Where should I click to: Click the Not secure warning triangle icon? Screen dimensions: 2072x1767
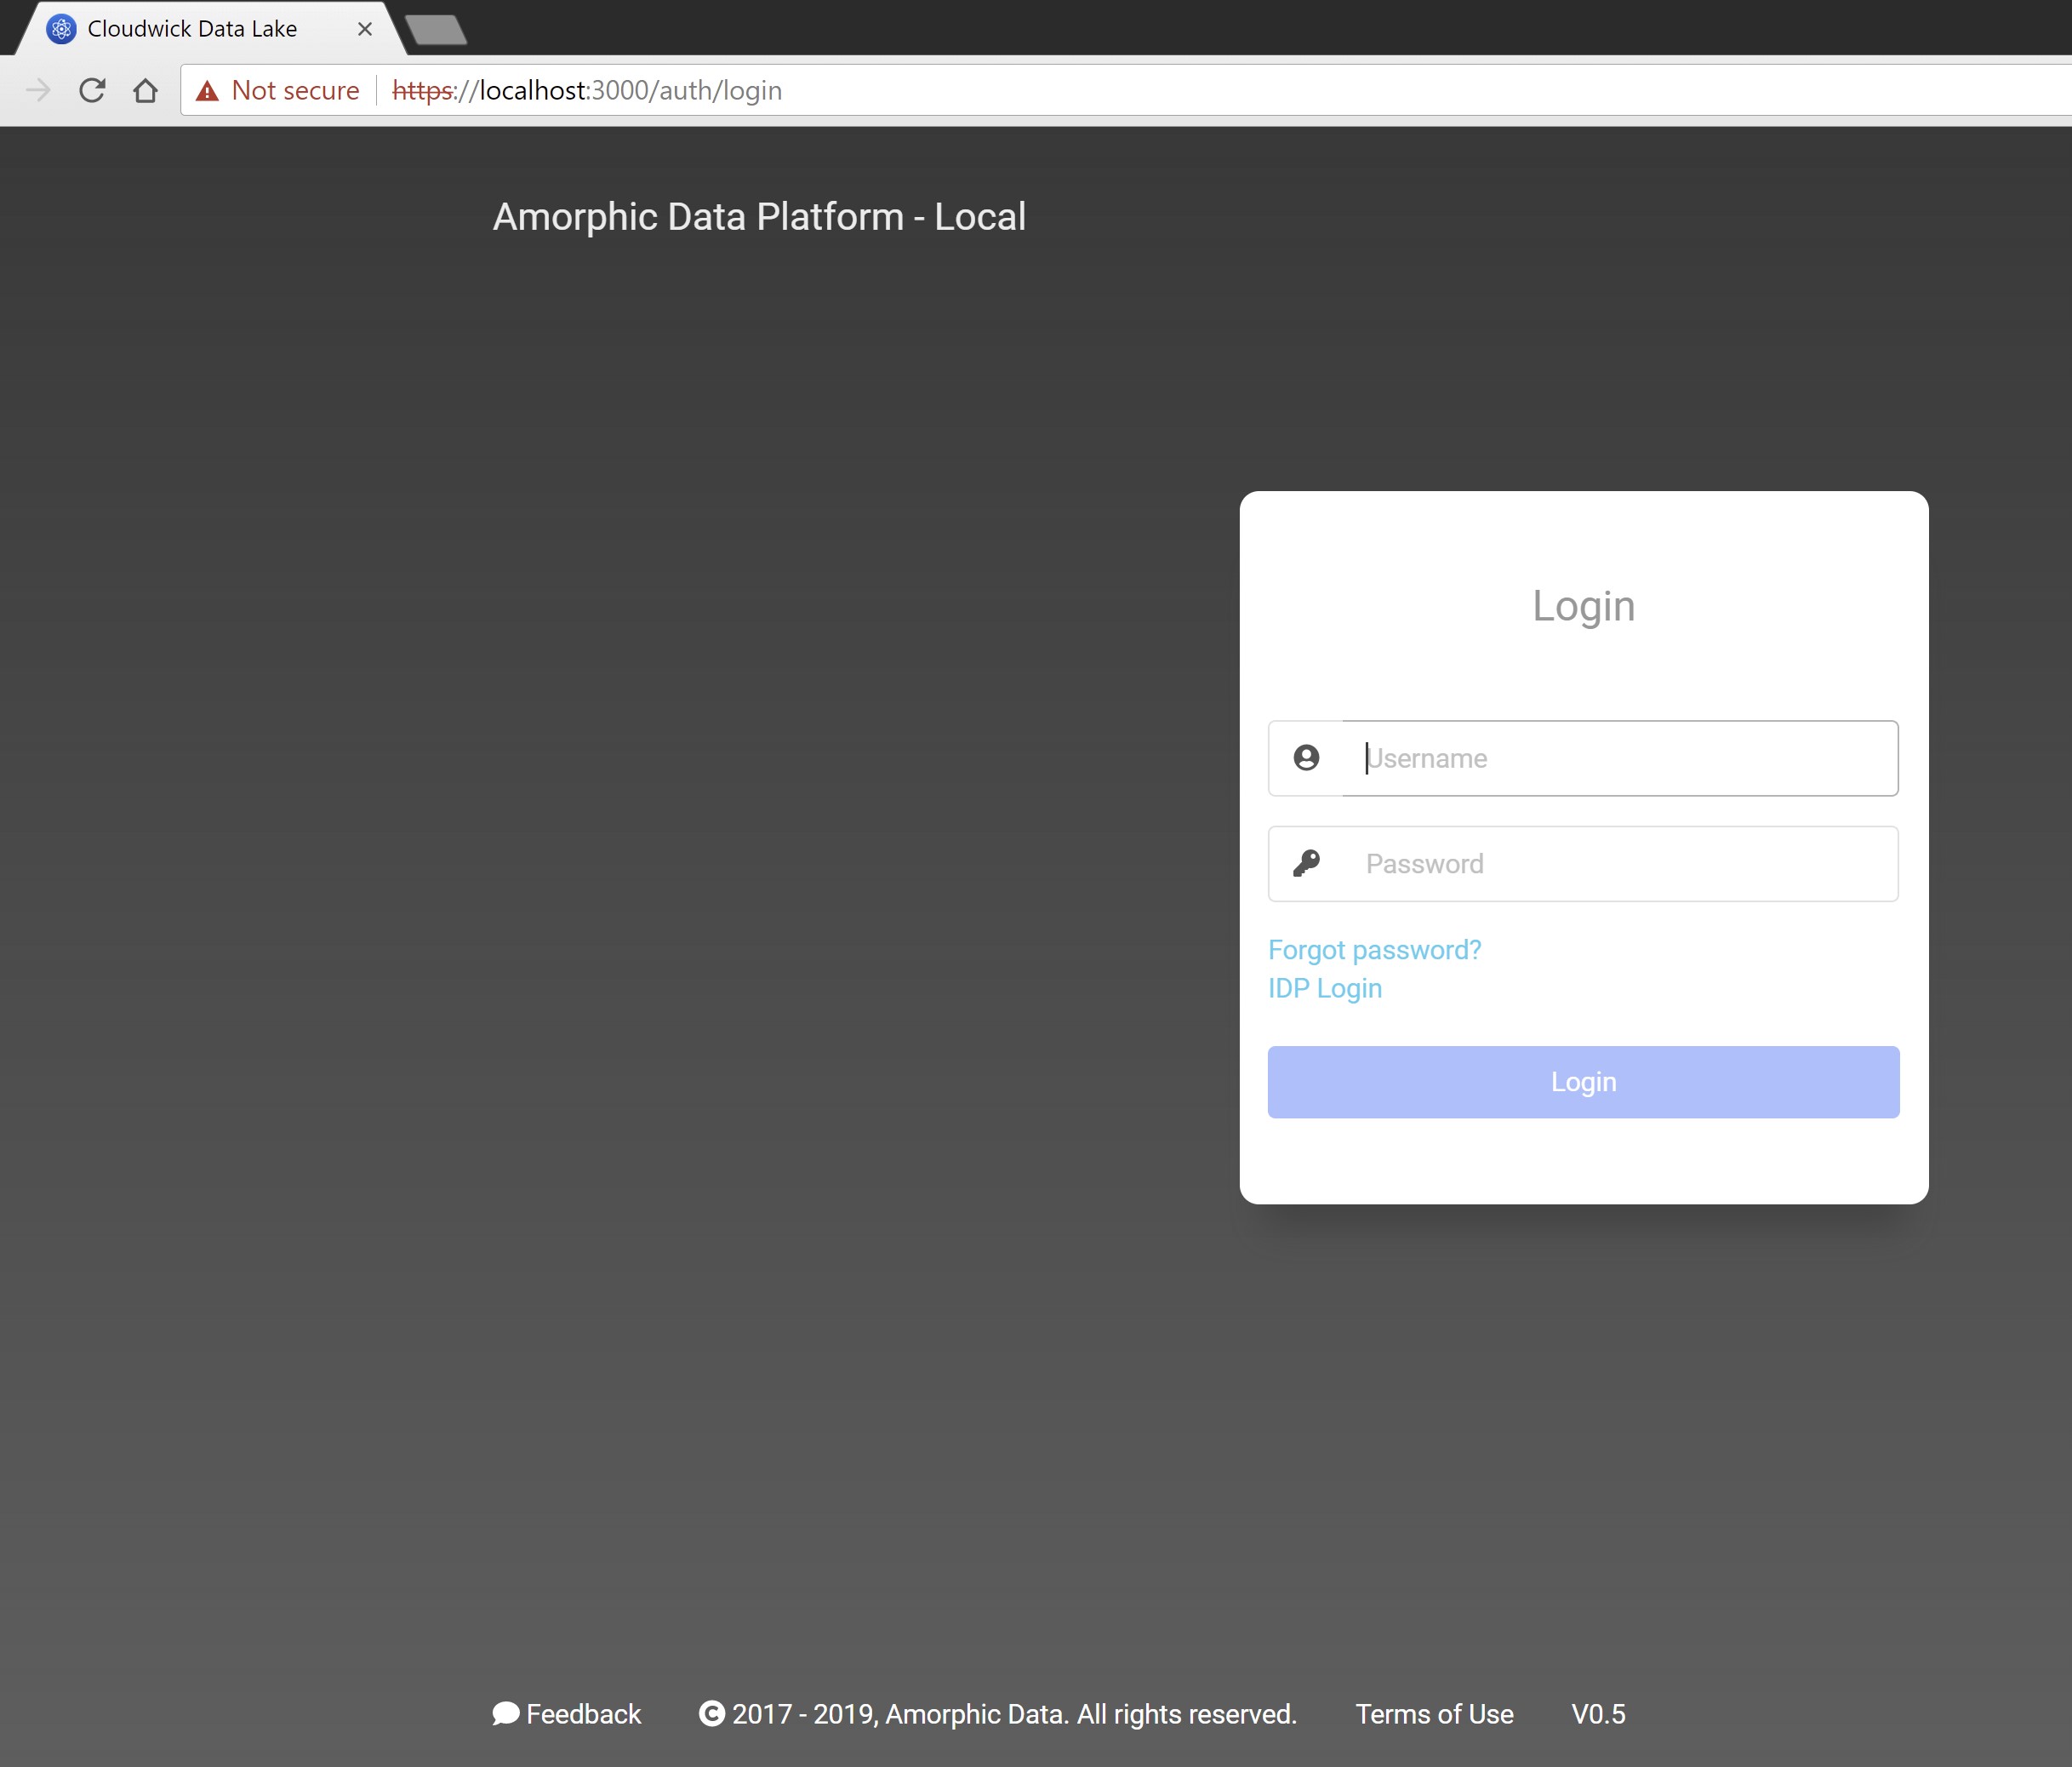(x=207, y=91)
